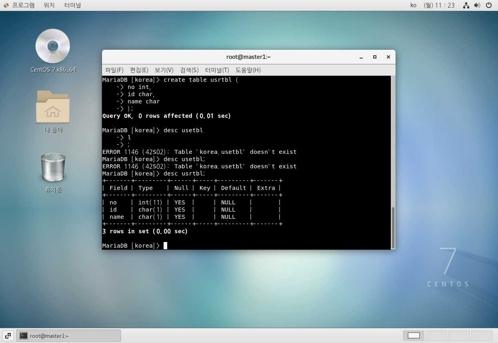This screenshot has width=498, height=343.
Task: Switch to the first workspace in pager
Action: click(414, 335)
